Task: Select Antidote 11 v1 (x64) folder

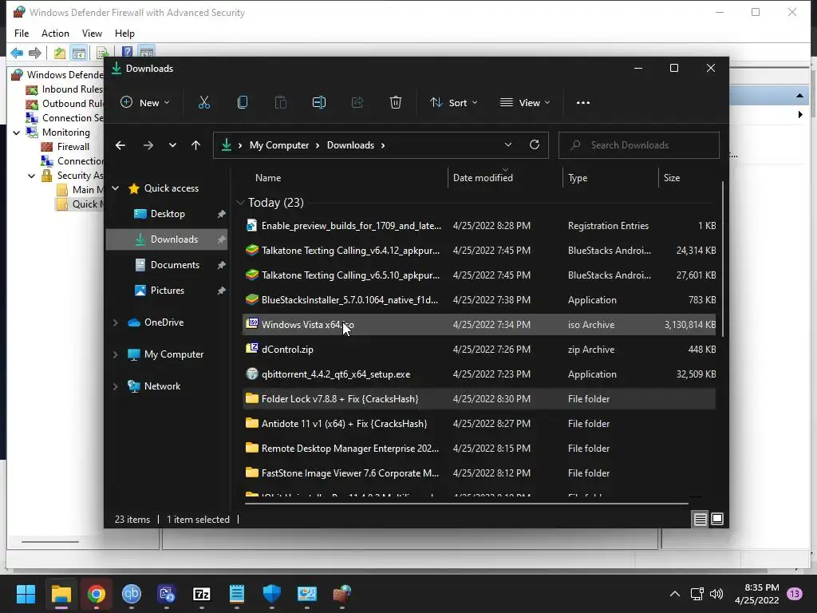Action: tap(480, 424)
